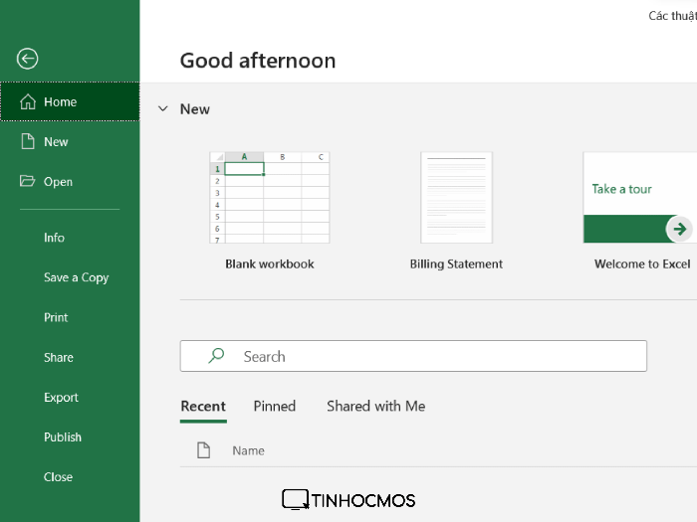The image size is (697, 522).
Task: Click the New document icon in sidebar
Action: 28,142
